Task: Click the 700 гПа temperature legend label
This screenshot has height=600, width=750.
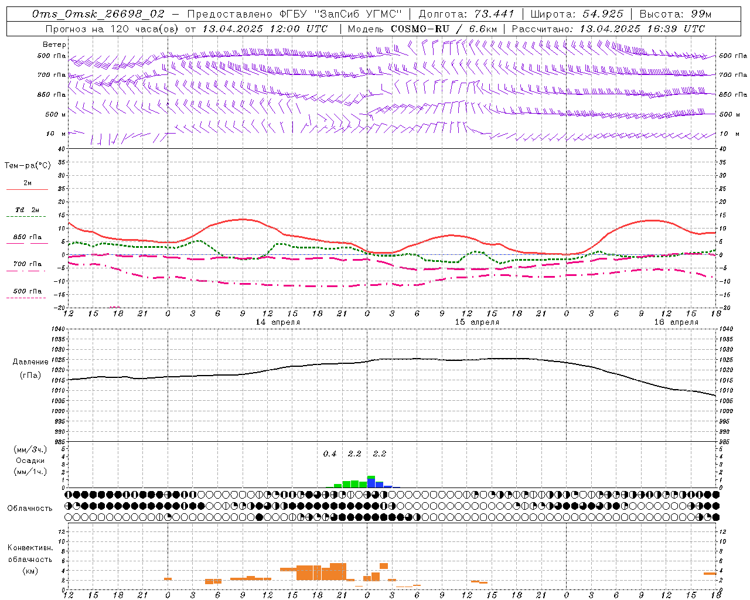Action: 28,264
